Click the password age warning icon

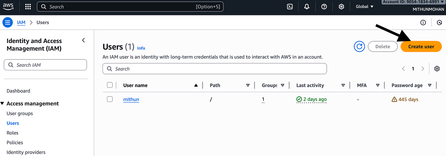(394, 99)
